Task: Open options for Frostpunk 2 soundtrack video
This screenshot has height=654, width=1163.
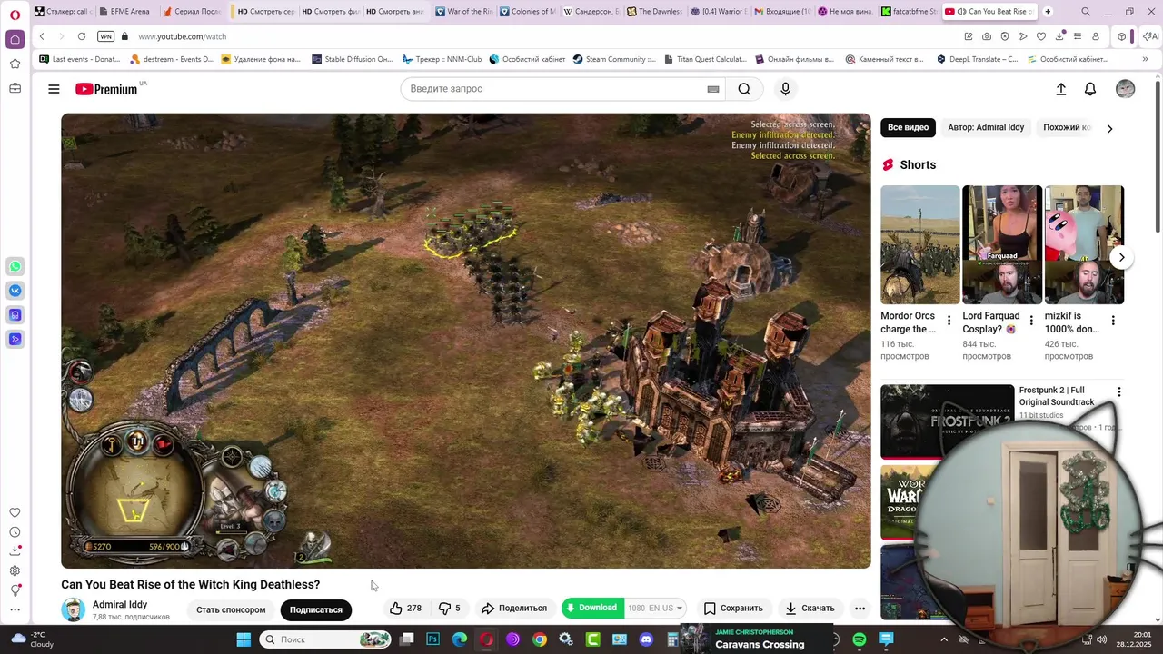Action: pos(1119,391)
